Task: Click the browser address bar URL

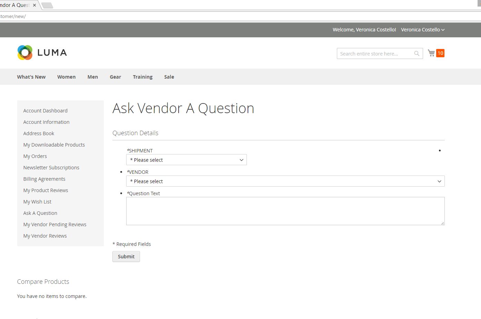Action: pyautogui.click(x=13, y=16)
